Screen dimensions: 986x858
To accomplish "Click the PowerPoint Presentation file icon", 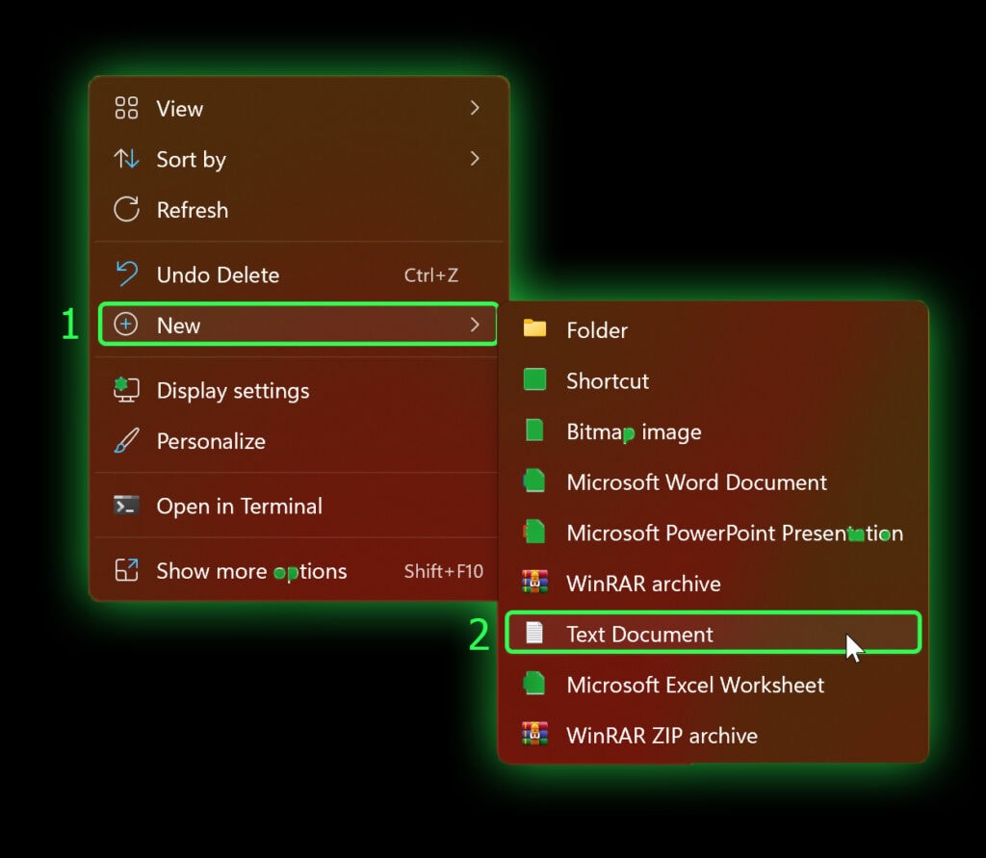I will (x=533, y=532).
